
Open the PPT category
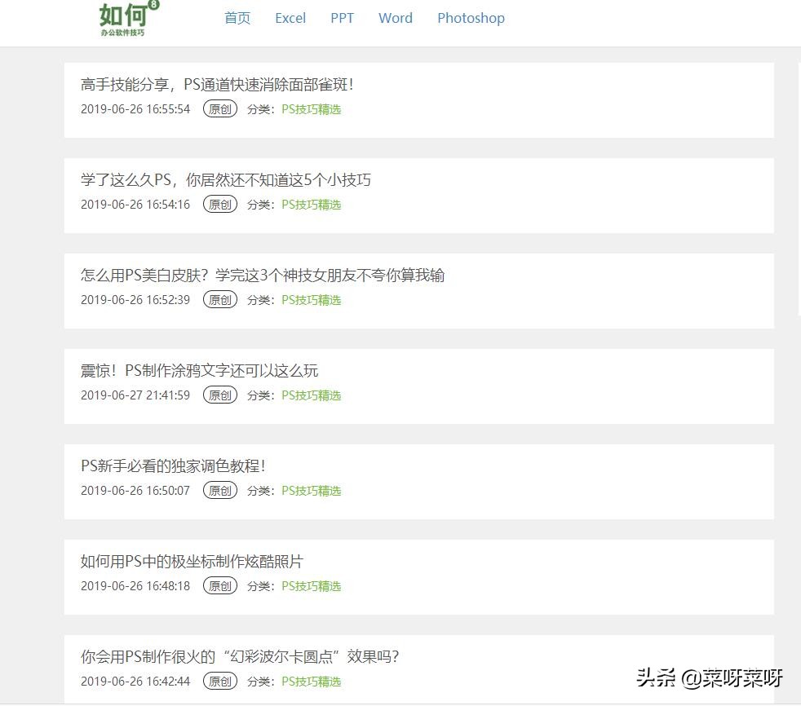(342, 17)
